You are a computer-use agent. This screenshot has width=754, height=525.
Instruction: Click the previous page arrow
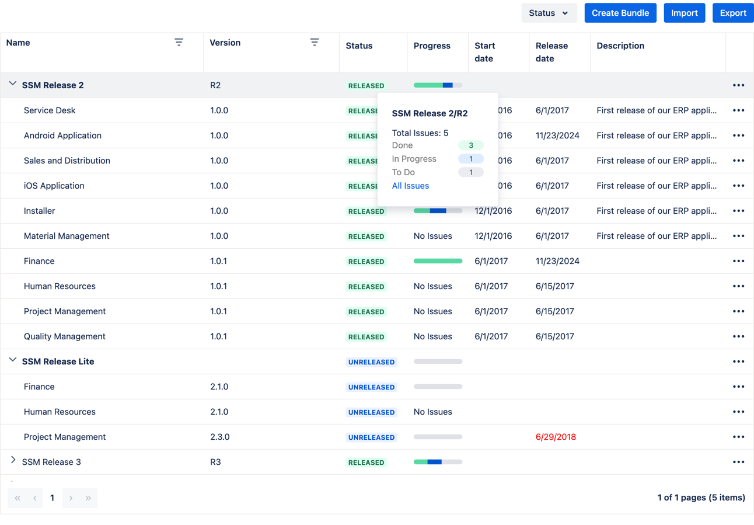(34, 498)
